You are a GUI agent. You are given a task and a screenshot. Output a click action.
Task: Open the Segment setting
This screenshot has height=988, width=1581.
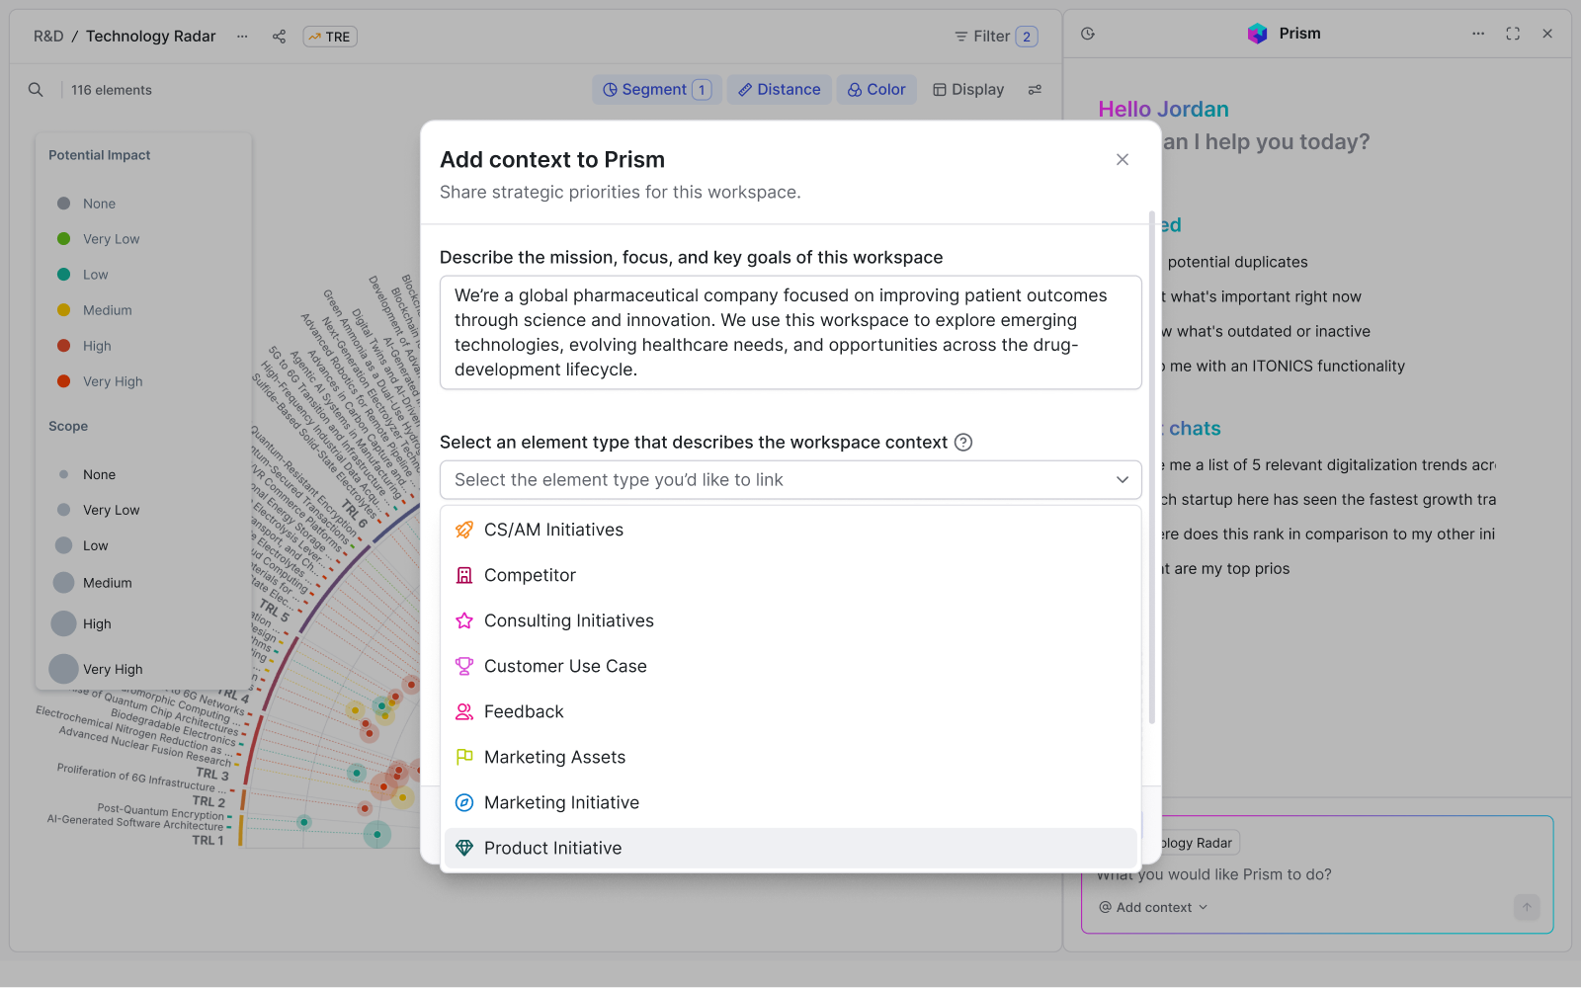coord(657,90)
